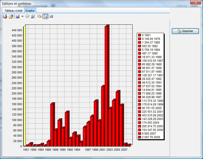Click the save chart icon
The width and height of the screenshot is (203, 159).
[x=5, y=16]
